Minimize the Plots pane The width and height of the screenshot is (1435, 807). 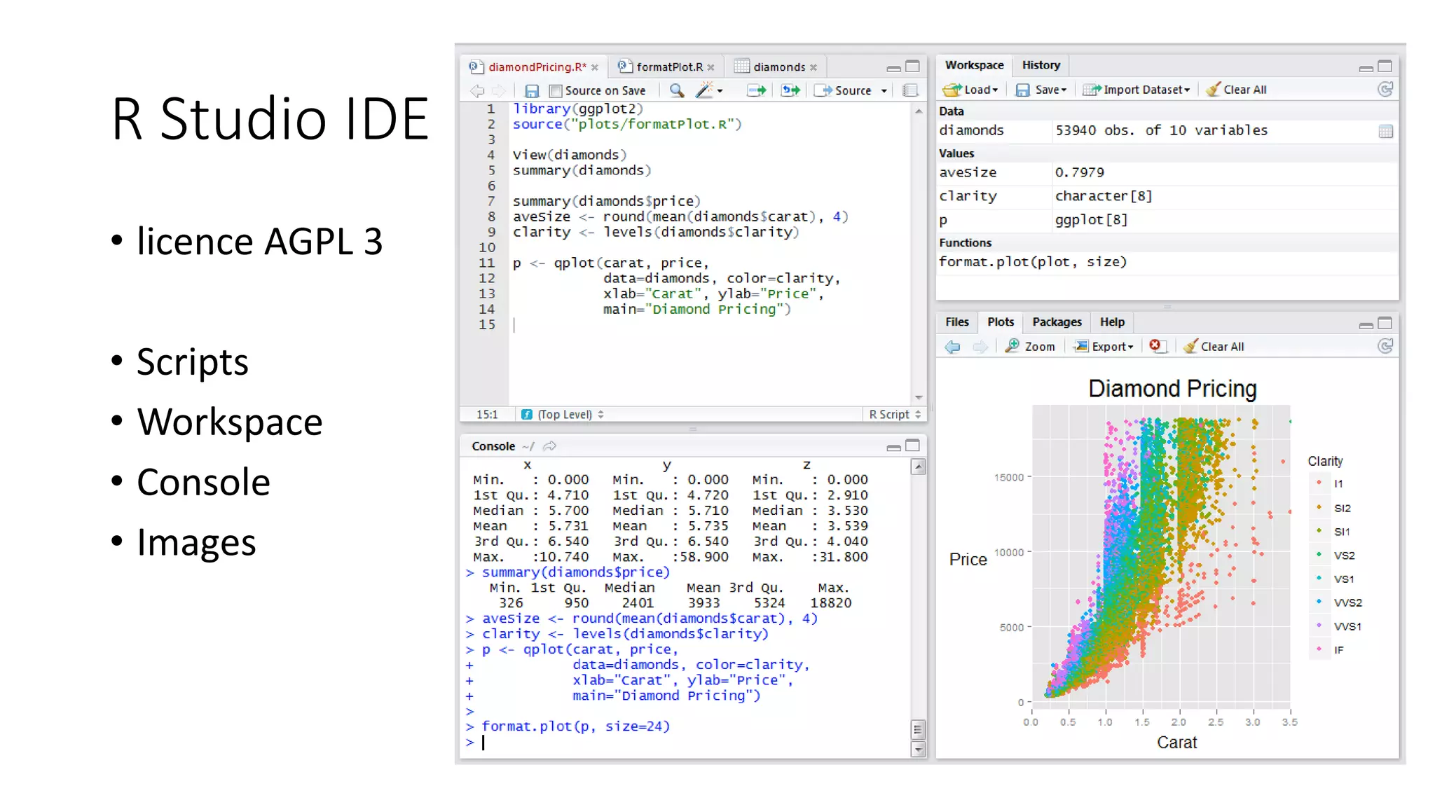[x=1366, y=325]
